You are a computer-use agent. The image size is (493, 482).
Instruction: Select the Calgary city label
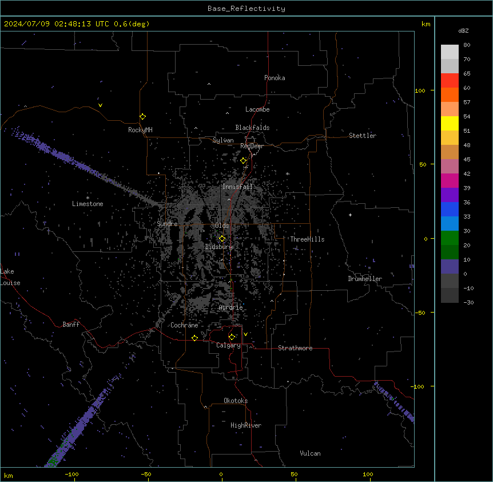click(228, 345)
